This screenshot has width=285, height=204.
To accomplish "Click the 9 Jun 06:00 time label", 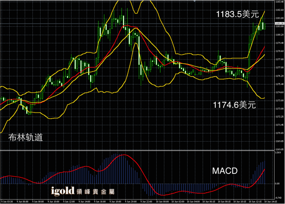I will coord(23,201).
